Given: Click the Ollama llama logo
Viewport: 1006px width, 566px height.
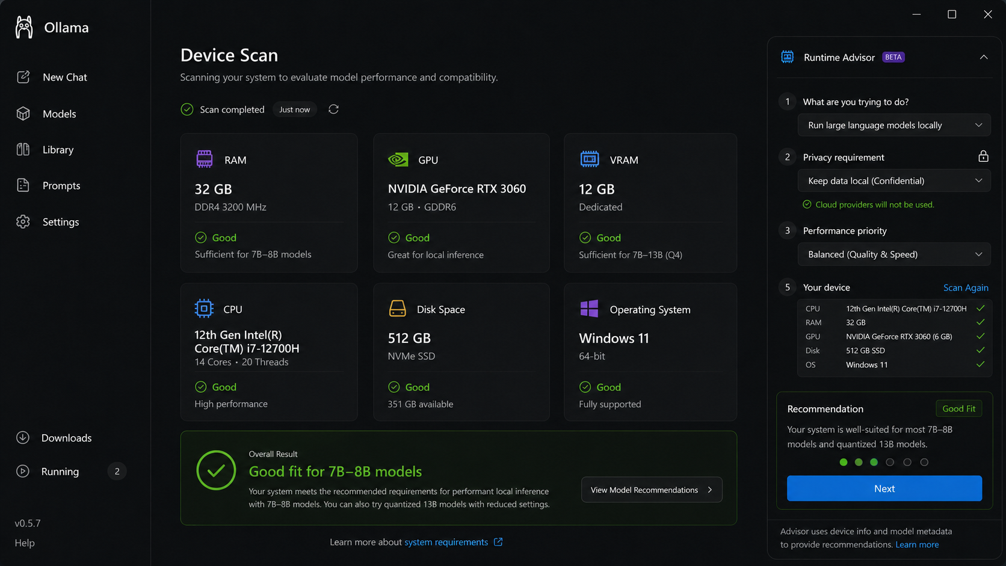Looking at the screenshot, I should [24, 27].
